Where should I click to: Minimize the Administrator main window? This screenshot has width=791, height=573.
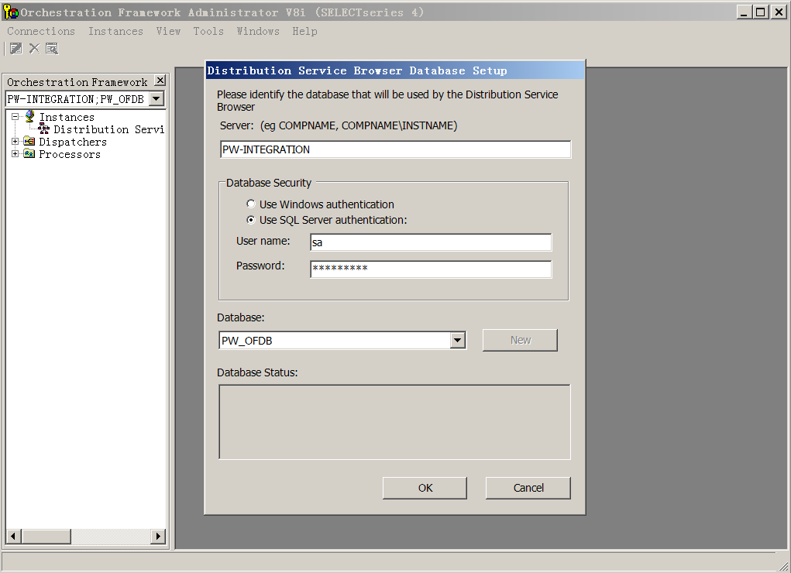744,12
